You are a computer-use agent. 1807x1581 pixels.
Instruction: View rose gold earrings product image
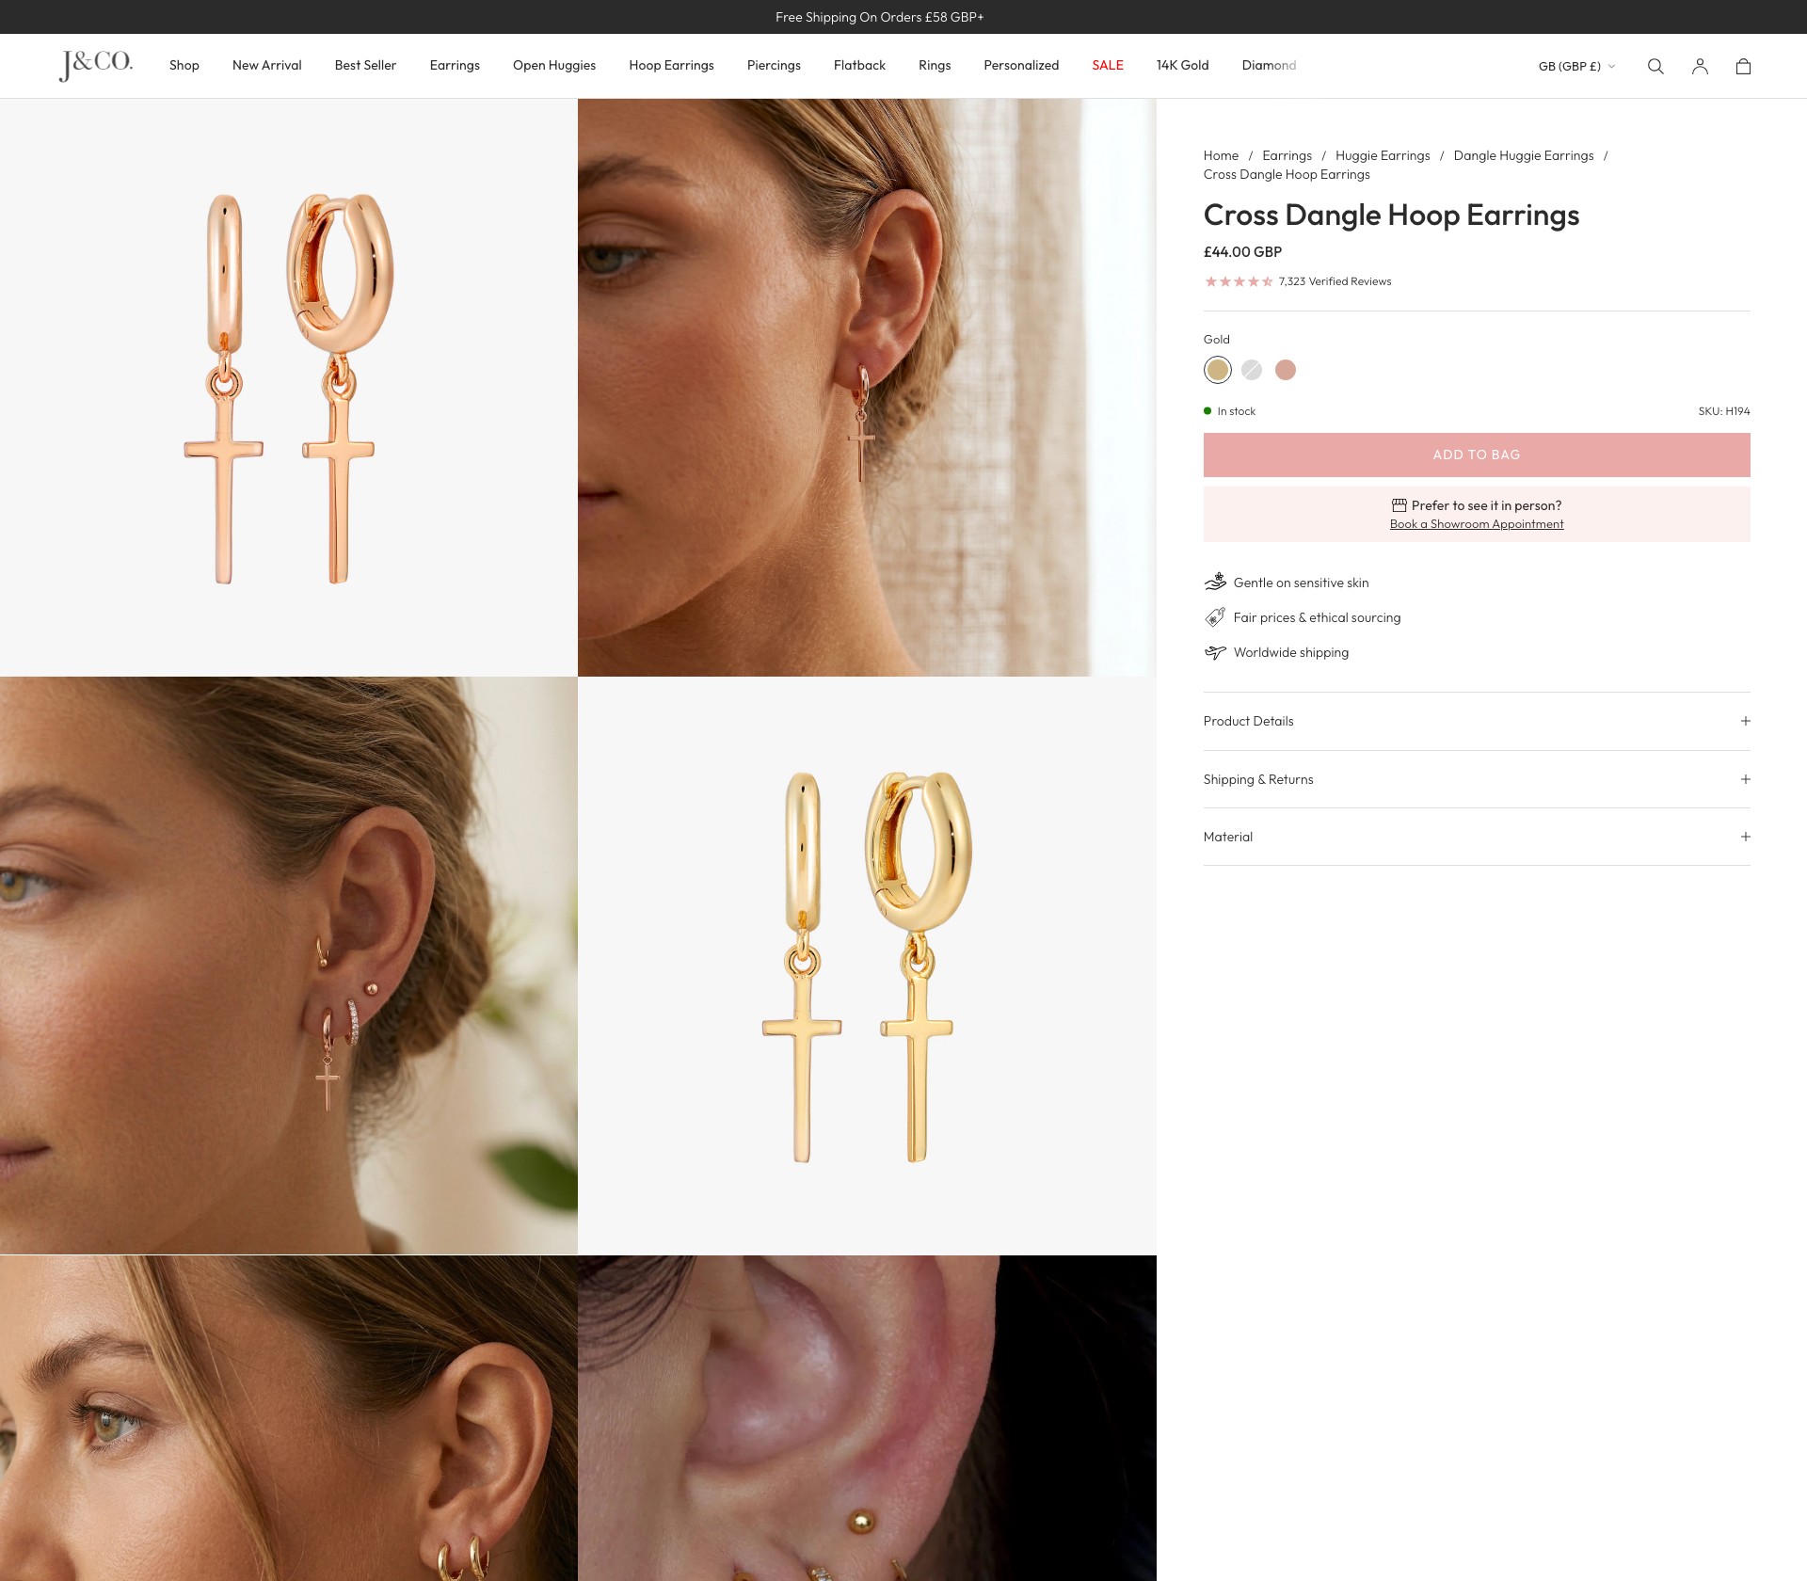pyautogui.click(x=288, y=388)
